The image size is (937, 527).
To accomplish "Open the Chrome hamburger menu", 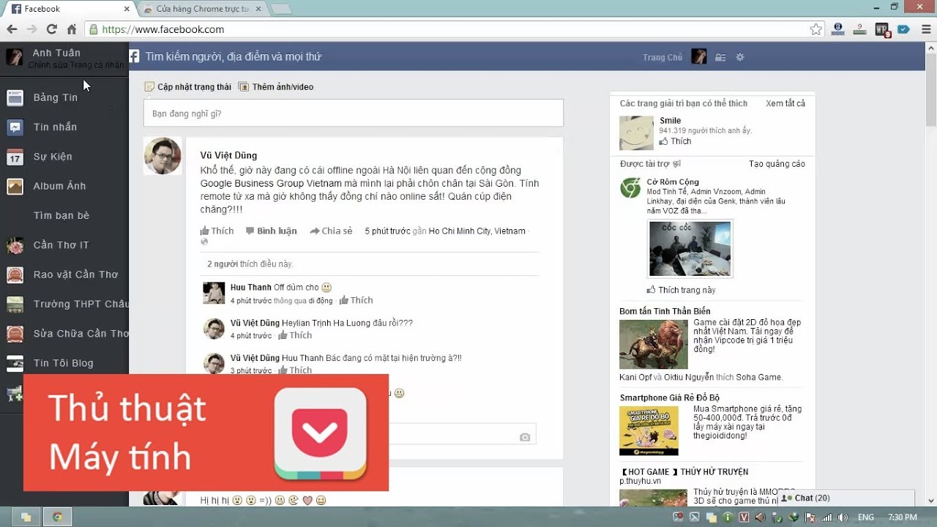I will coord(925,29).
